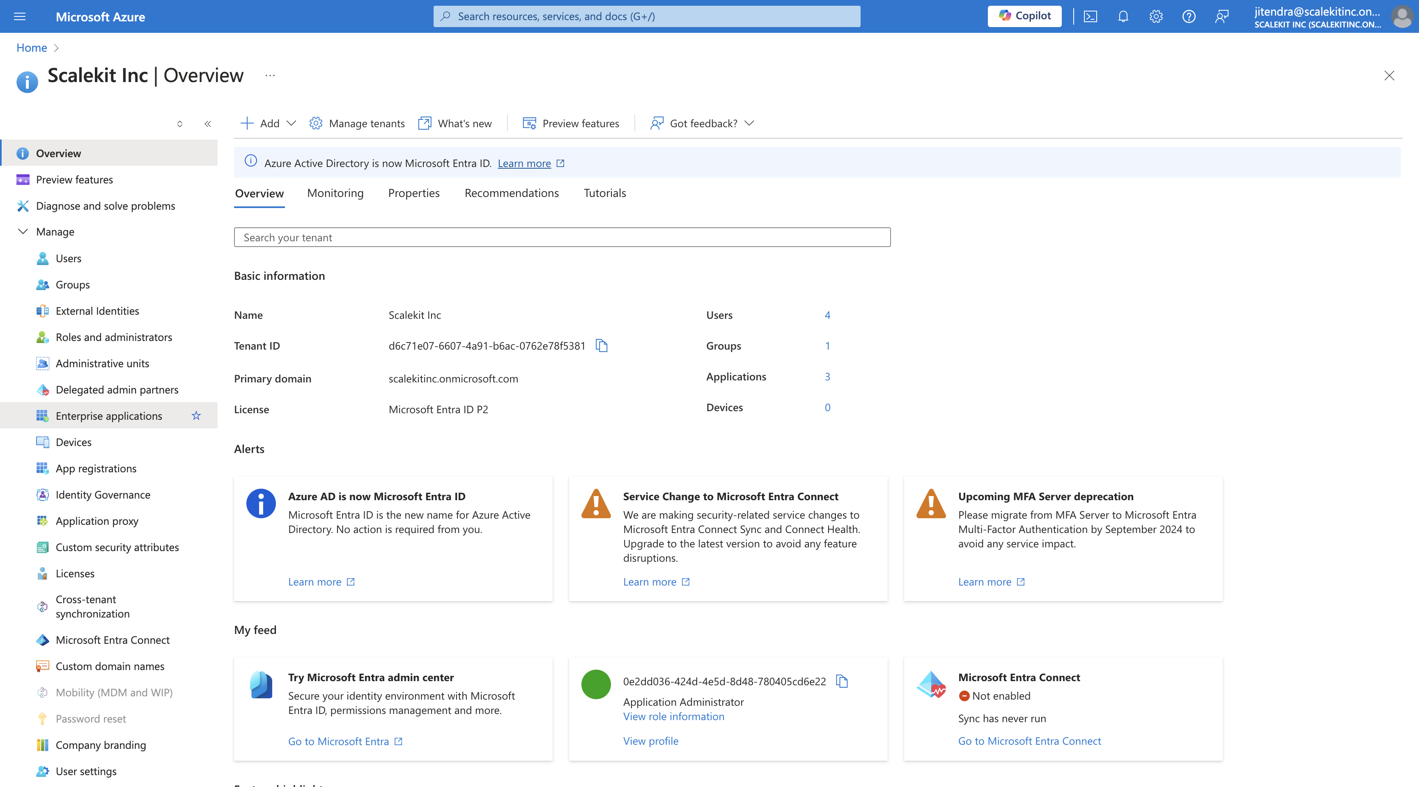Viewport: 1419px width, 787px height.
Task: Click the breadcrumb chevron after Home
Action: pos(56,48)
